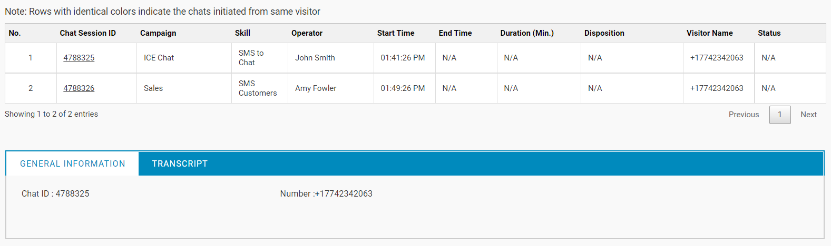Select the John Smith operator cell
The height and width of the screenshot is (246, 831).
315,58
